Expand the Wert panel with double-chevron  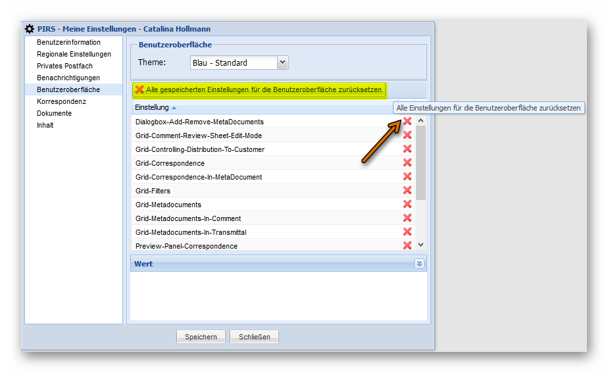(420, 263)
